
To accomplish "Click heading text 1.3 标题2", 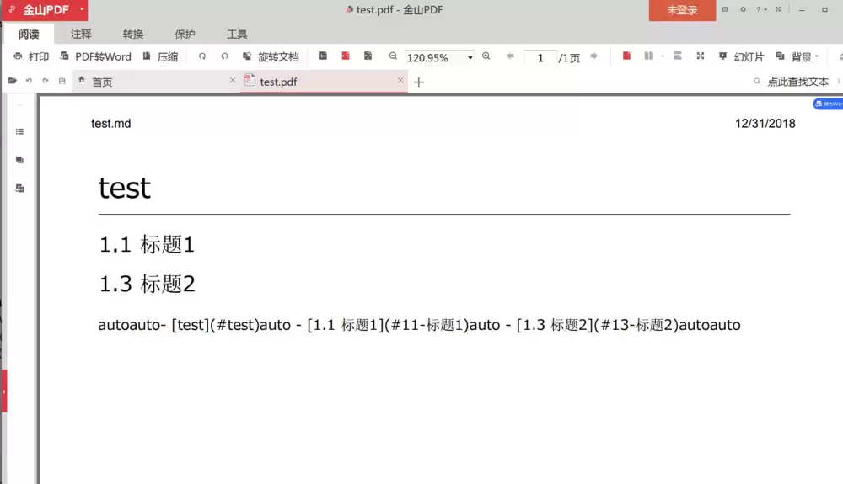I will 148,284.
